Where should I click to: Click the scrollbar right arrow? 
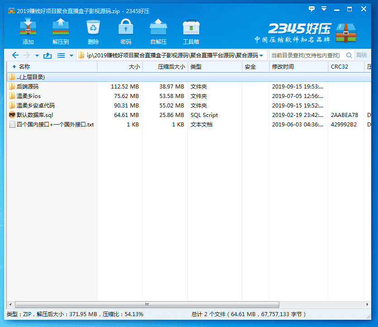tap(367, 304)
